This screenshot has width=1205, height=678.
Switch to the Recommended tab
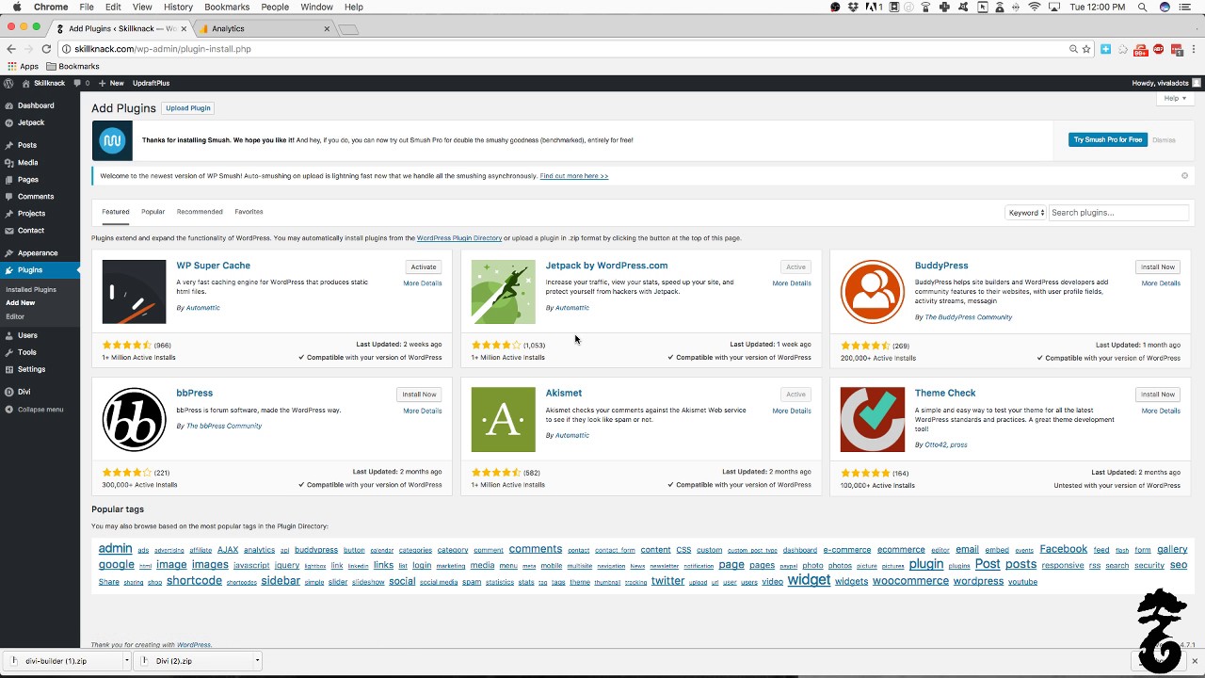(x=200, y=212)
